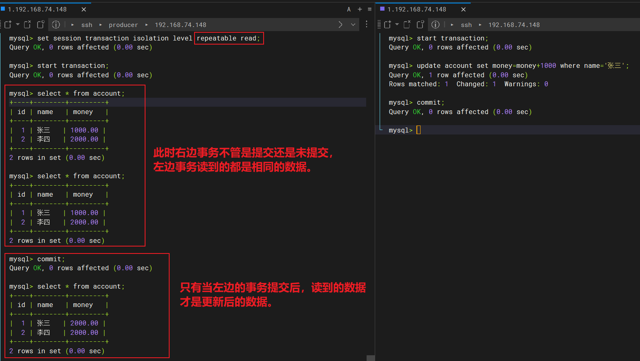Viewport: 640px width, 361px height.
Task: Click the arrow before 'ssh' in left pane
Action: (73, 25)
